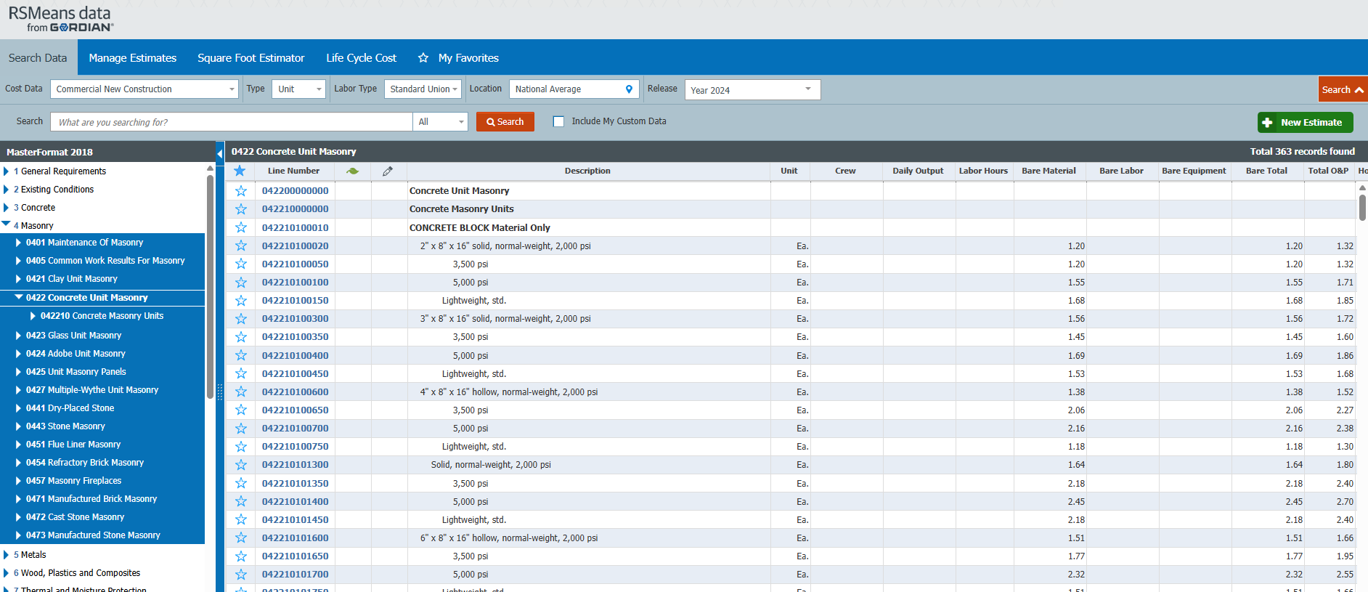Star the Concrete Unit Masonry row 042200000000

(240, 190)
